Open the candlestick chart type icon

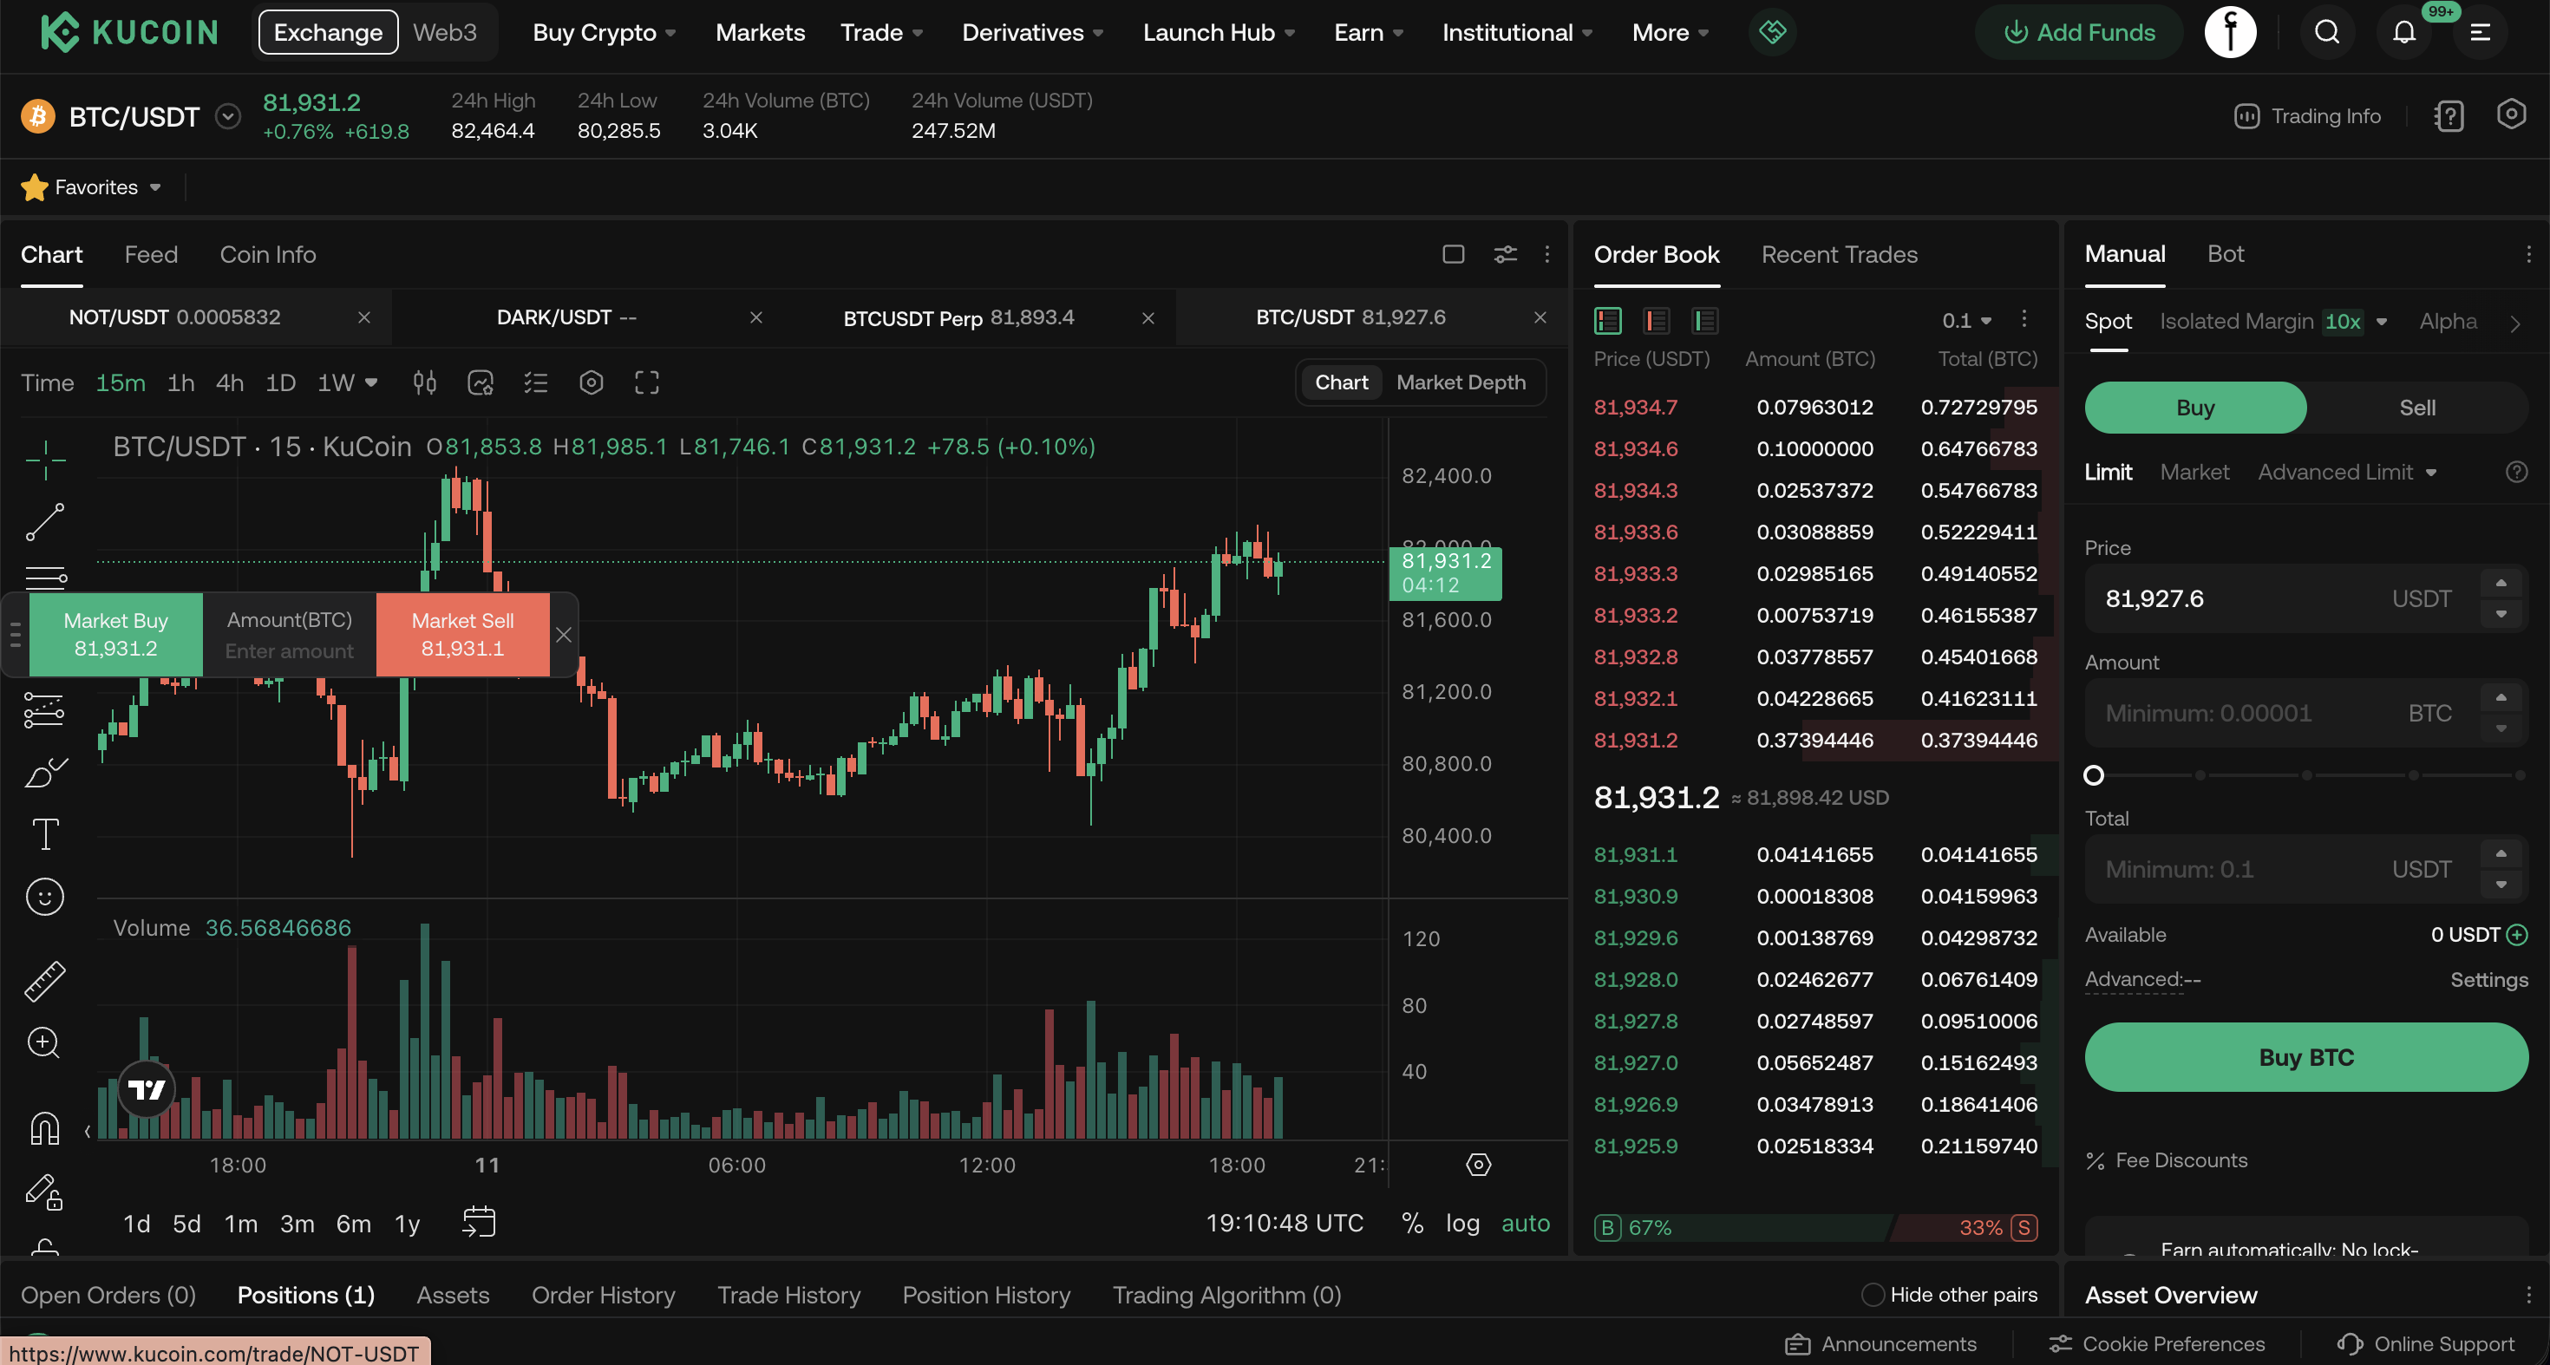(425, 382)
